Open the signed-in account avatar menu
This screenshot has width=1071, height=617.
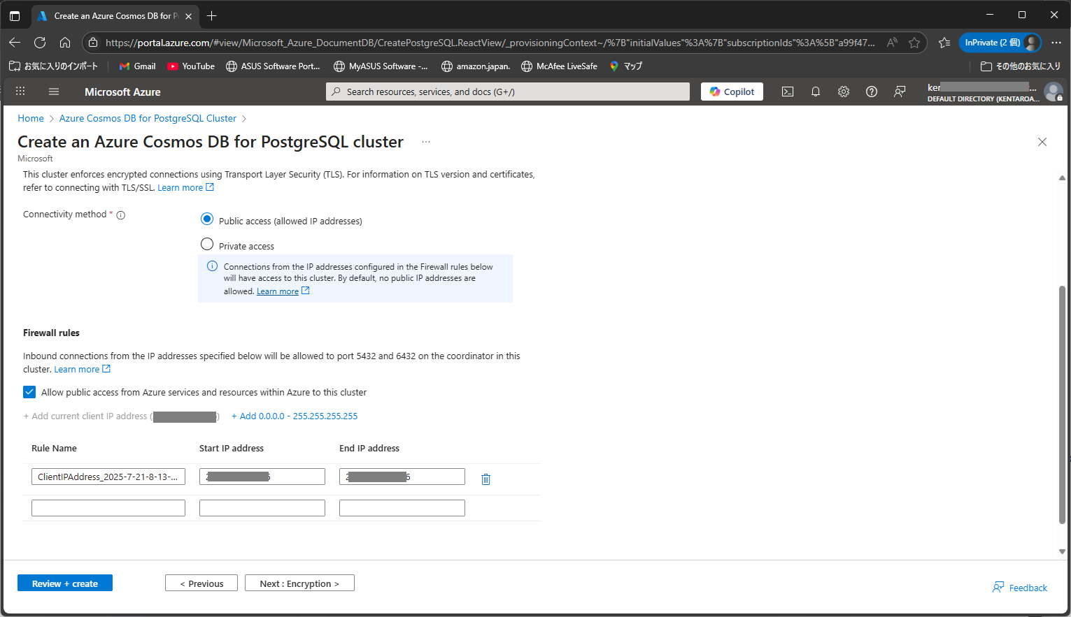pos(1054,92)
